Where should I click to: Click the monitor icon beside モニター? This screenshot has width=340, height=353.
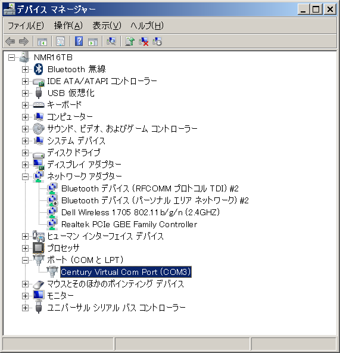(39, 296)
